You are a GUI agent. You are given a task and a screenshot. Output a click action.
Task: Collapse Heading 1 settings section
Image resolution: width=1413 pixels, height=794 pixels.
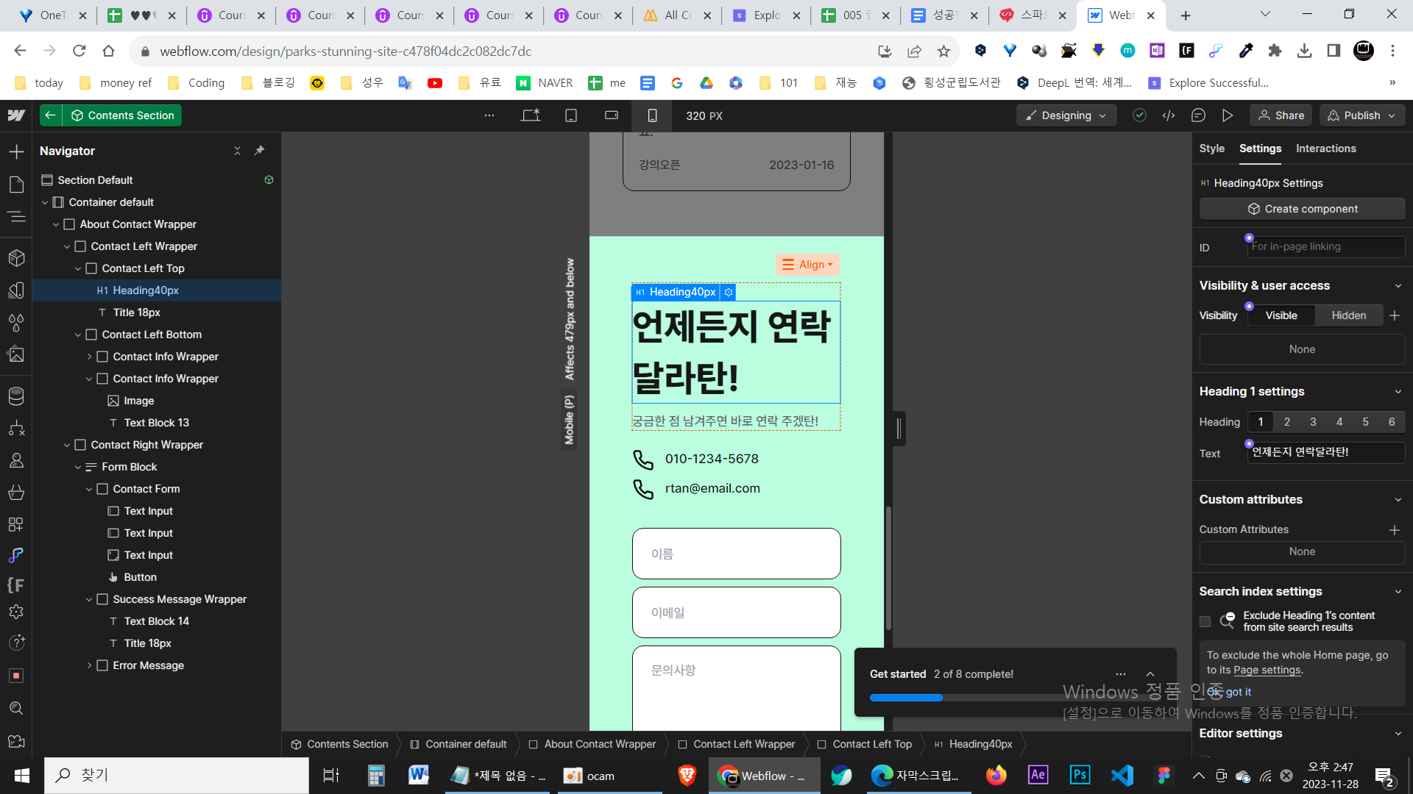coord(1398,392)
